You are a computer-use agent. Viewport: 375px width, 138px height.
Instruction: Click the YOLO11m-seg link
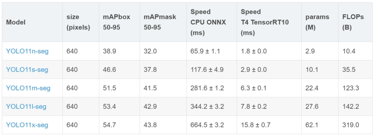tap(28, 88)
